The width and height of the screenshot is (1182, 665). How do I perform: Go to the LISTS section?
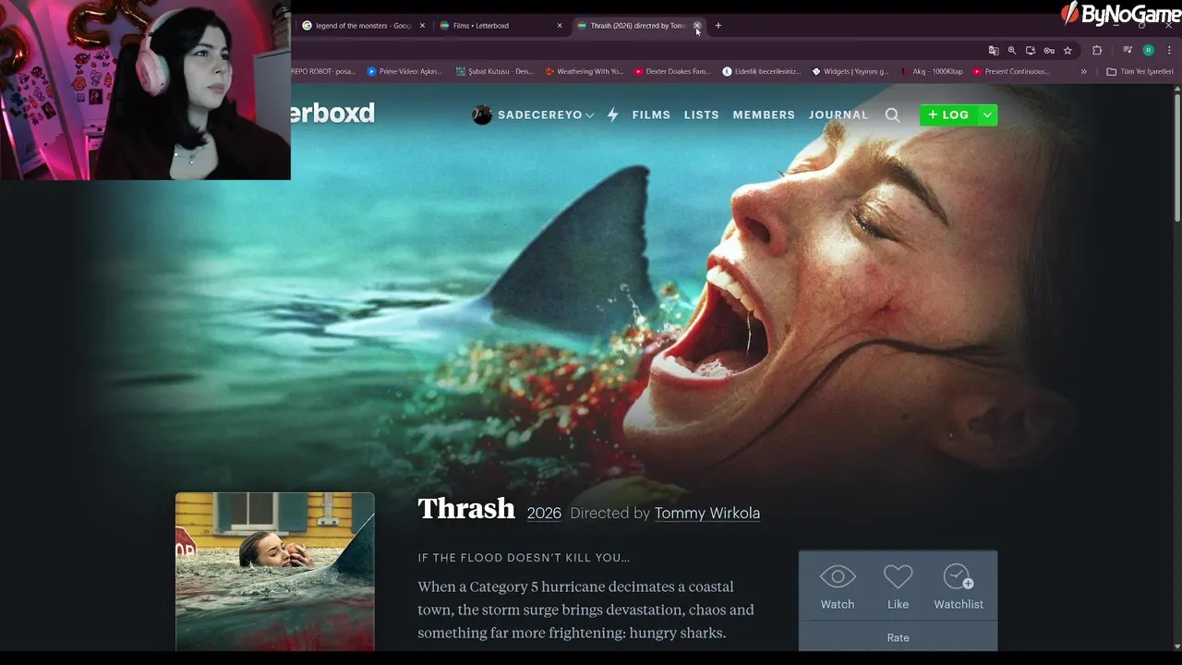tap(701, 115)
